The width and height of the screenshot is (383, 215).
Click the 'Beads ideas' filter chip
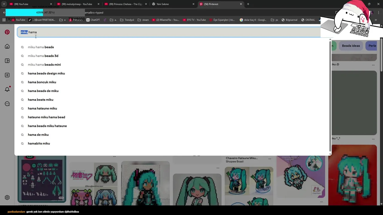click(351, 46)
